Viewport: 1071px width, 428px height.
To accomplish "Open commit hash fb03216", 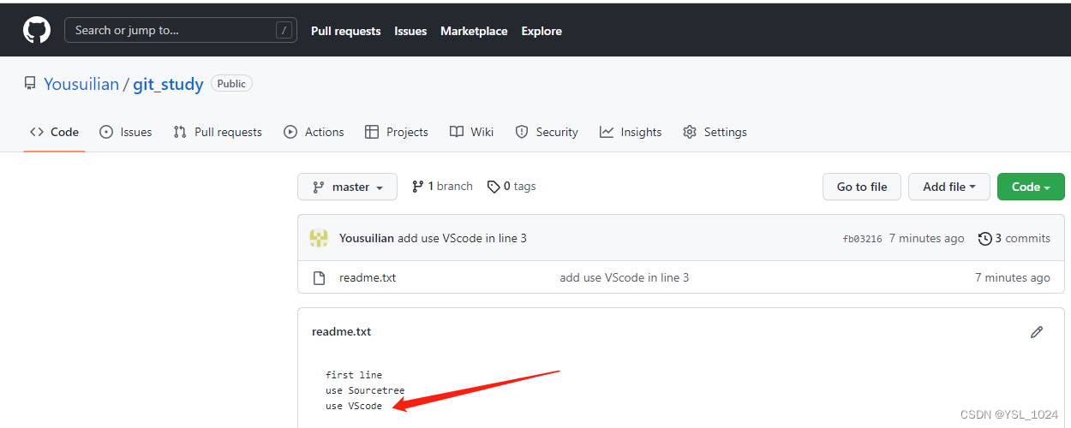I will tap(862, 239).
